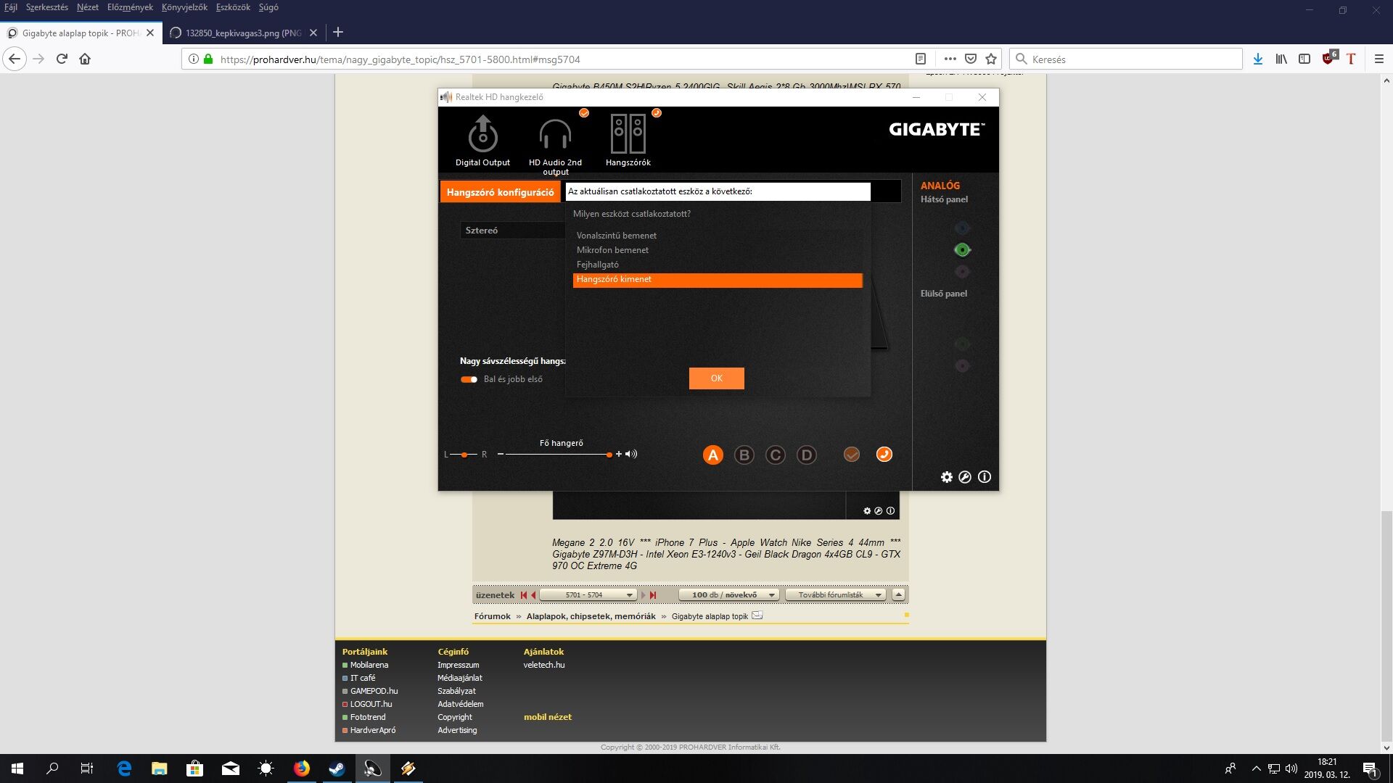Open the Realtek info icon
The image size is (1393, 783).
(x=985, y=477)
